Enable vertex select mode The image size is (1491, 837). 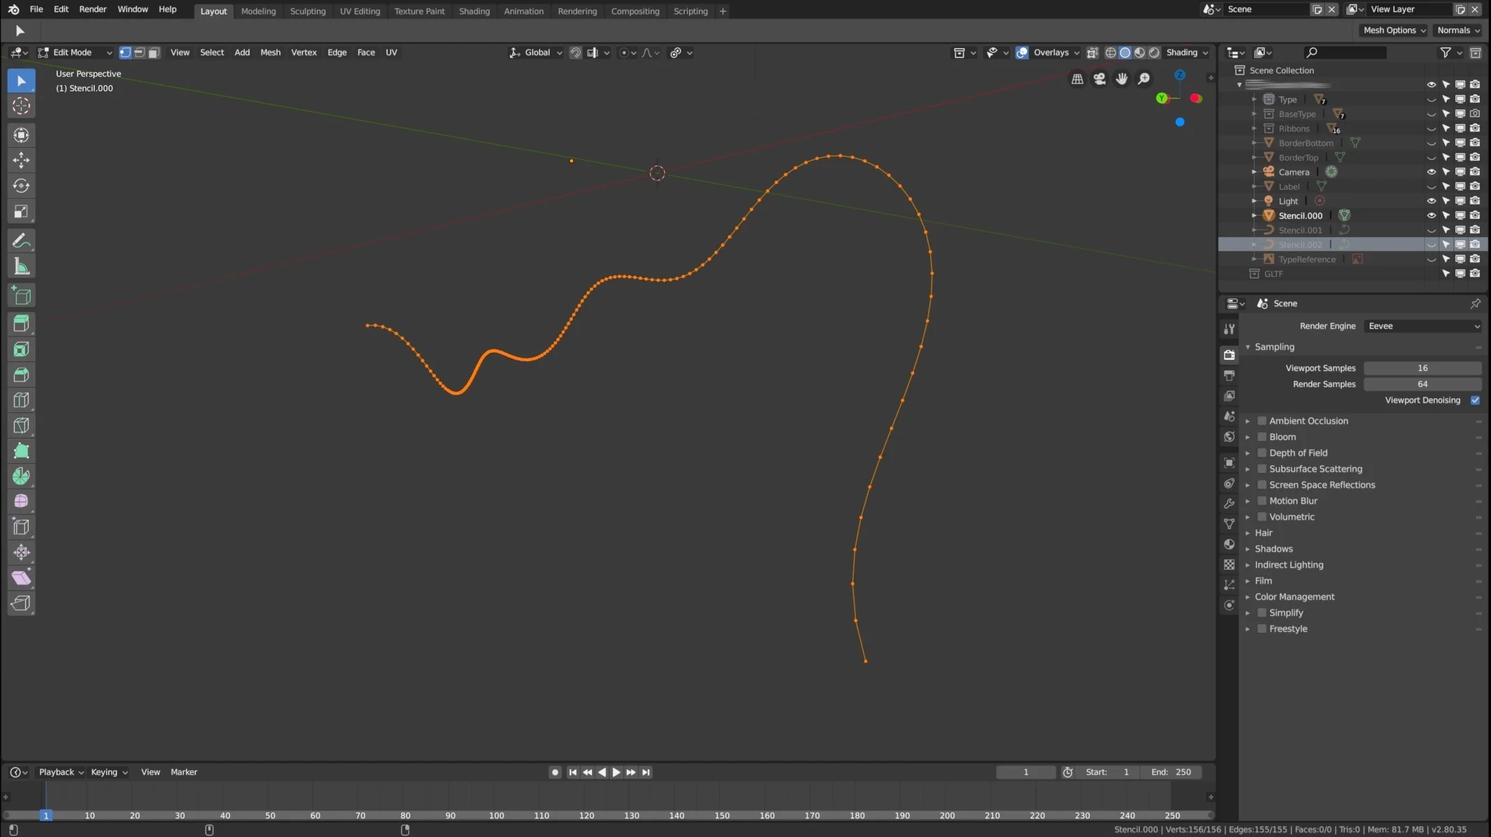click(x=125, y=52)
